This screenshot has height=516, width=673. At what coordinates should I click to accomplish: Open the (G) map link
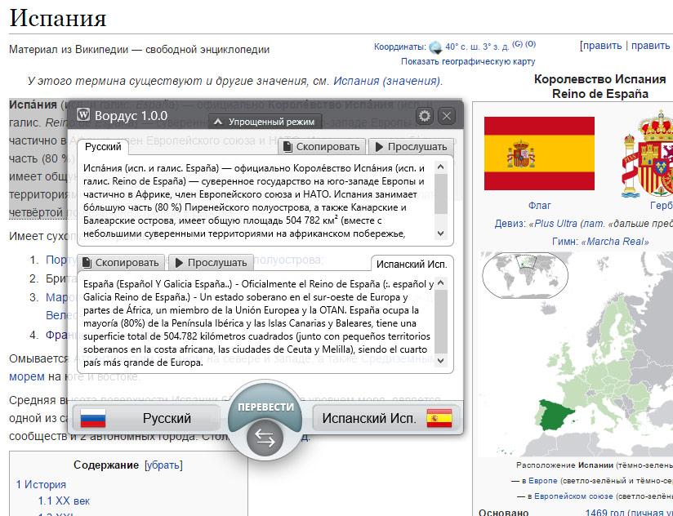pyautogui.click(x=517, y=44)
